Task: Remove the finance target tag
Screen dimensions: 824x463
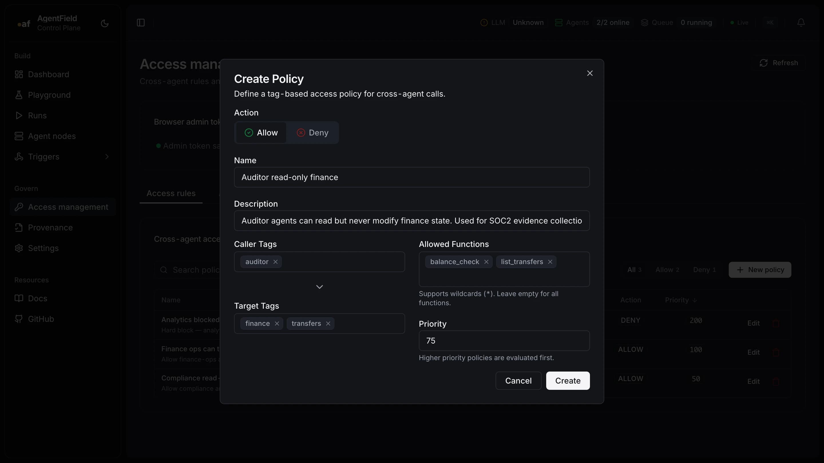Action: [277, 323]
